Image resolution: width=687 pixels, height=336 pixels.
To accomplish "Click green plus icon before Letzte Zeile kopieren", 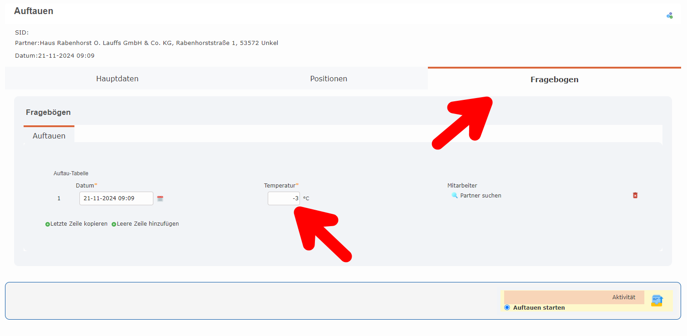I will pos(48,224).
